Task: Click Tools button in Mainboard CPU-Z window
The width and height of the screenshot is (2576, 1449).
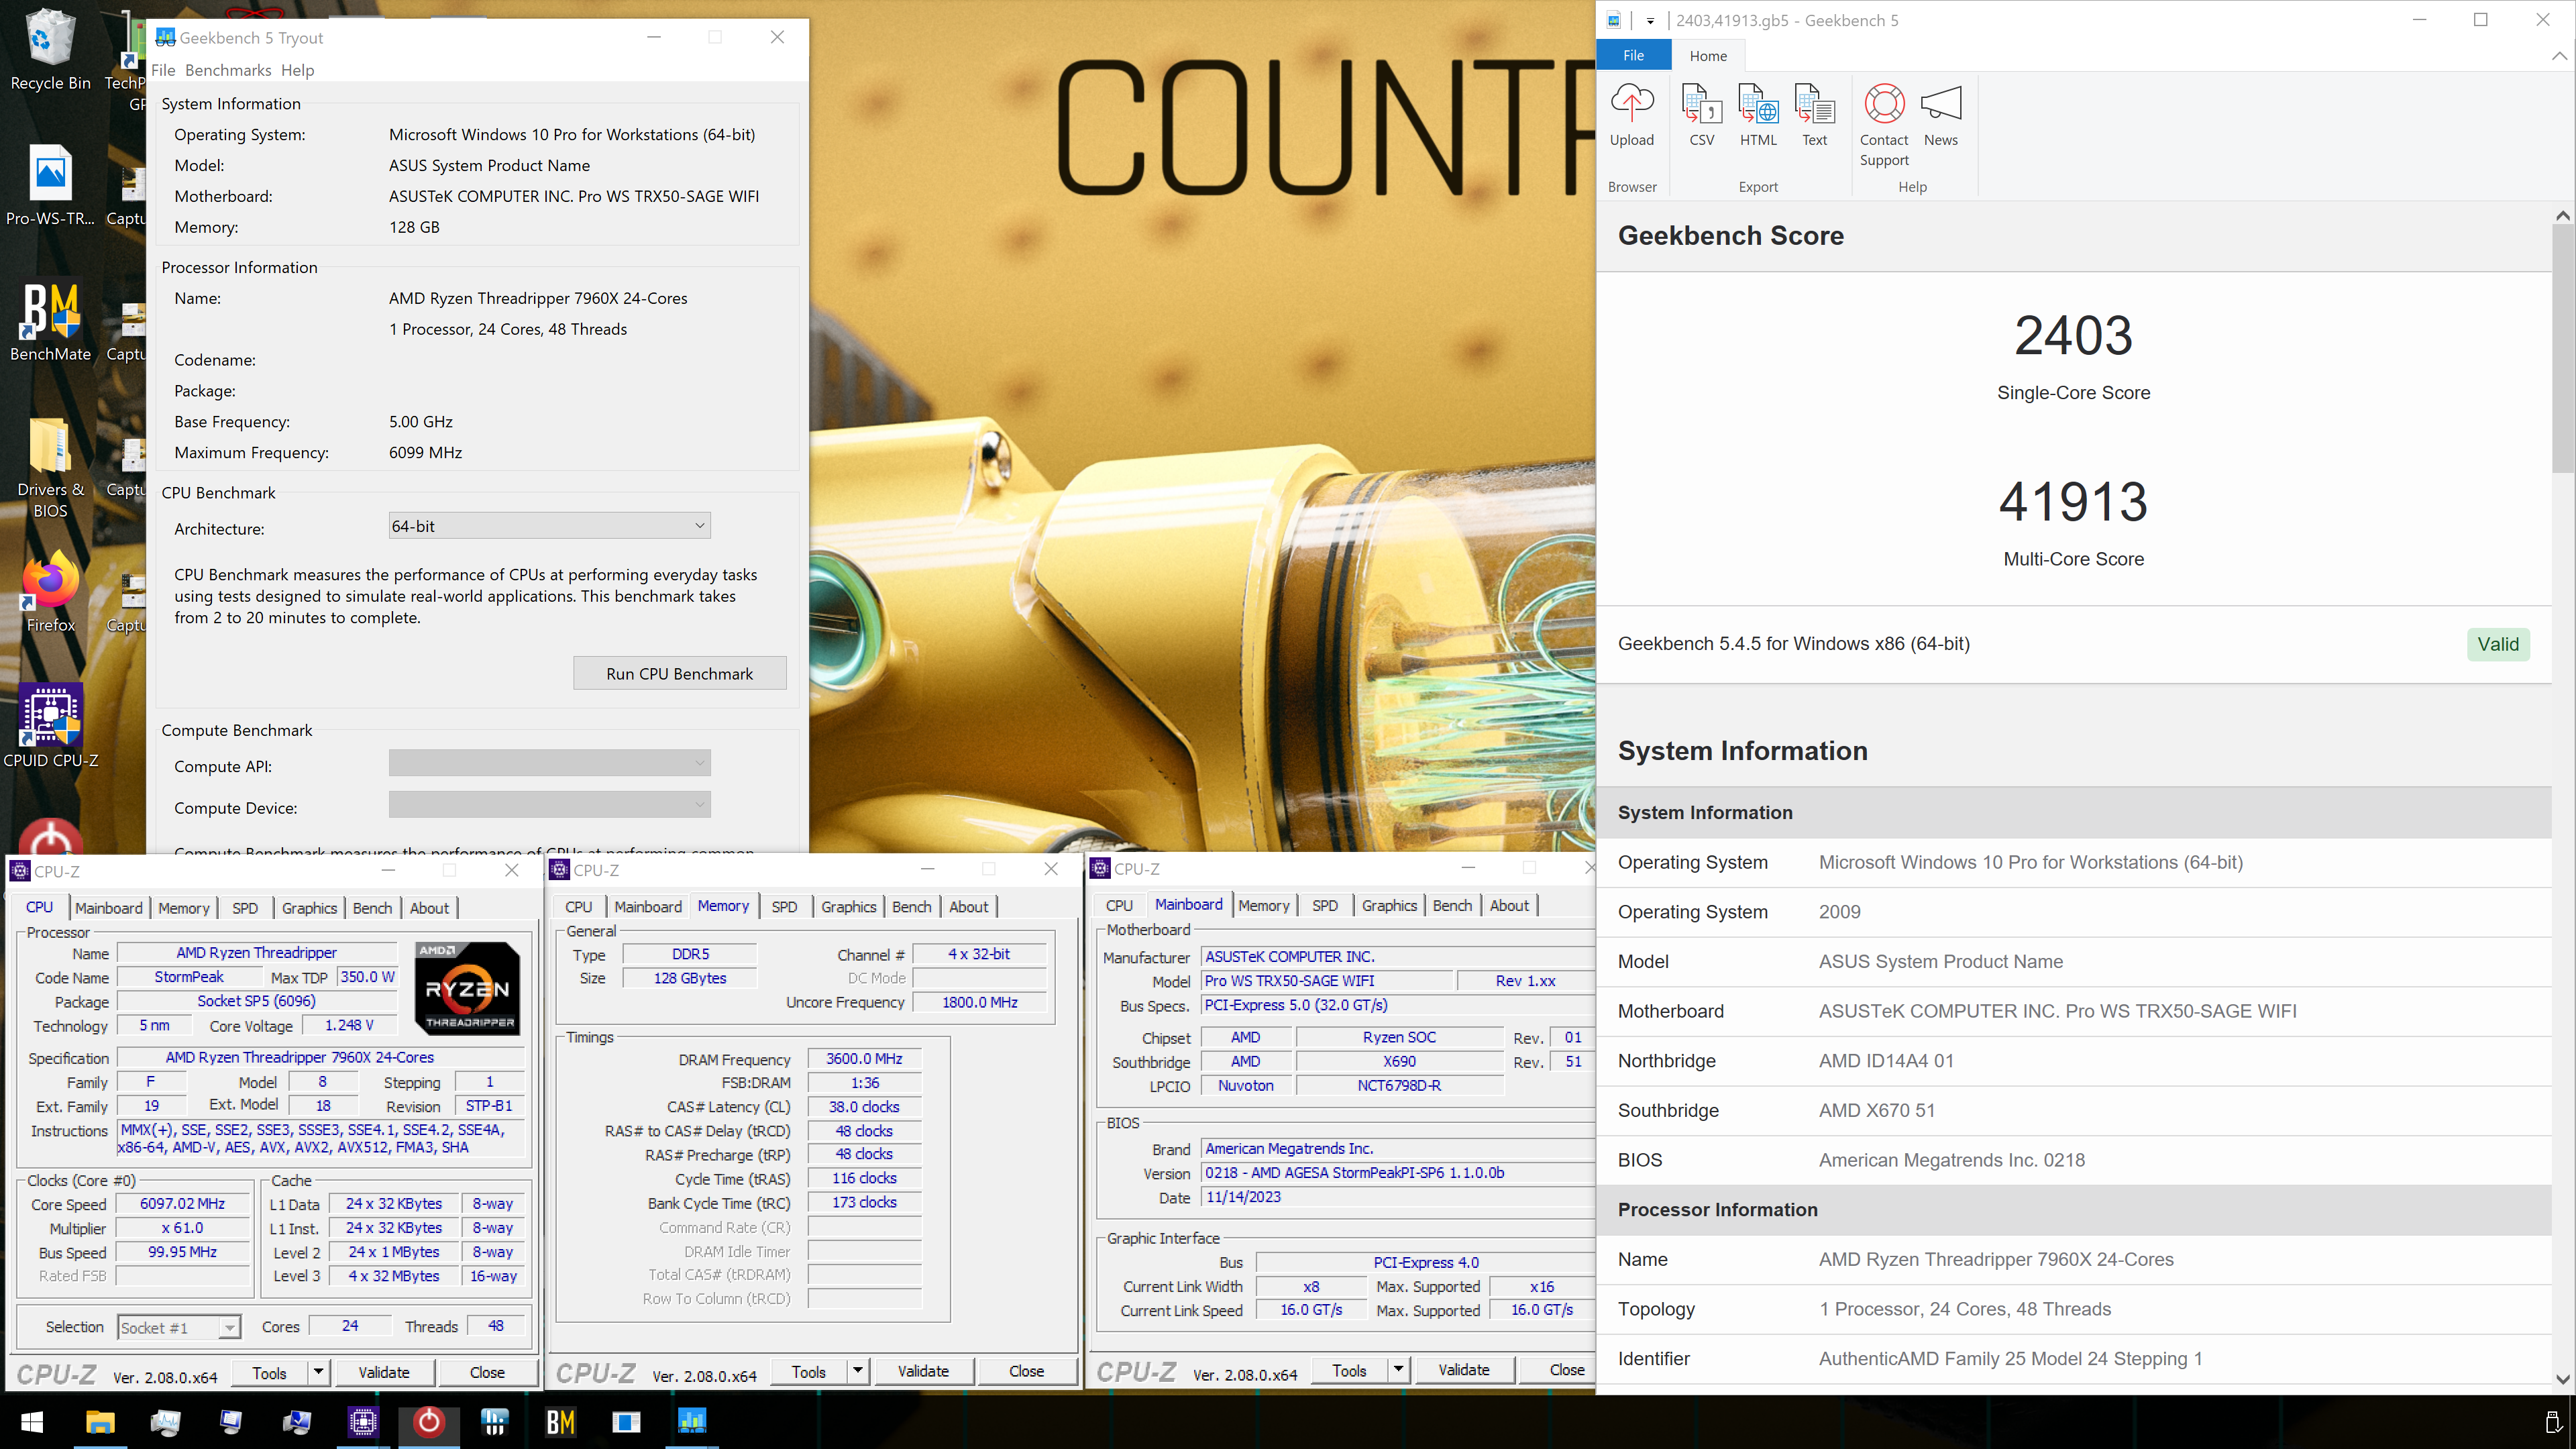Action: [1348, 1370]
